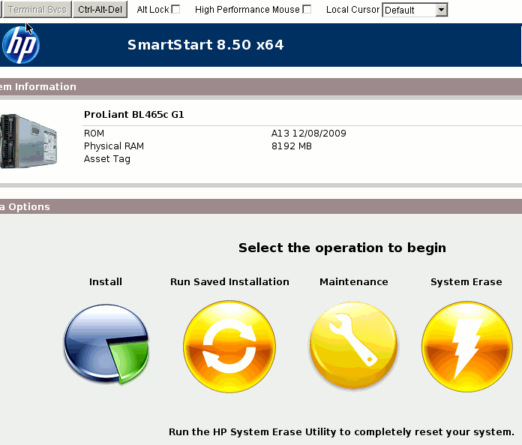This screenshot has height=445, width=522.
Task: Click the Terminal Svcs button
Action: tap(37, 10)
